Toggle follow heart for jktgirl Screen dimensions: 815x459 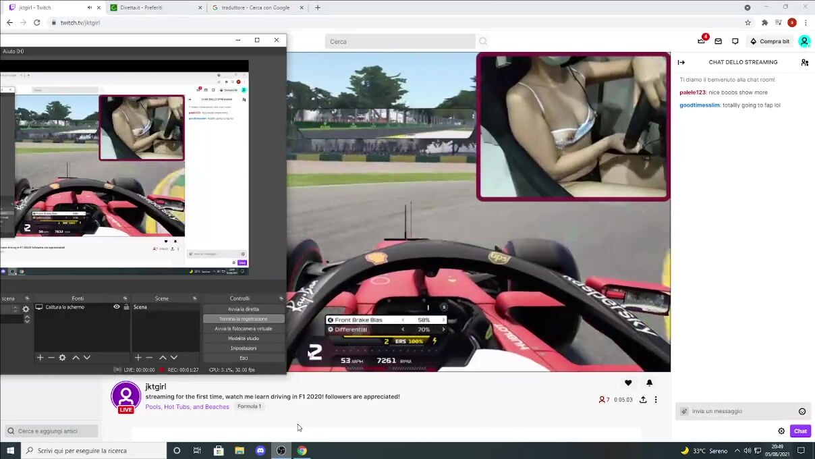pyautogui.click(x=628, y=383)
